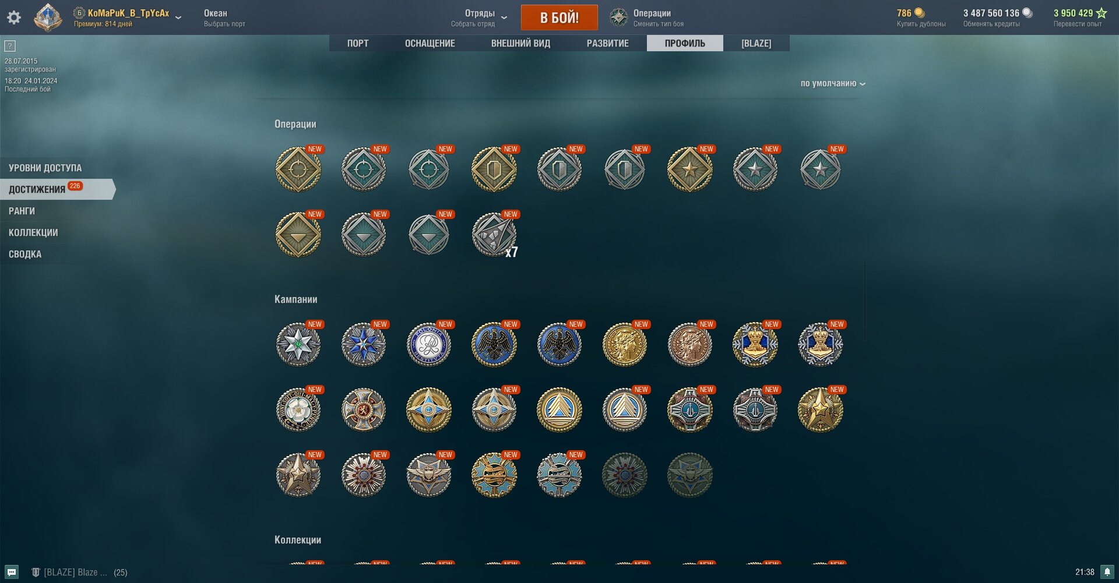Open the chat icon in the bottom bar
Viewport: 1119px width, 583px height.
coord(12,572)
